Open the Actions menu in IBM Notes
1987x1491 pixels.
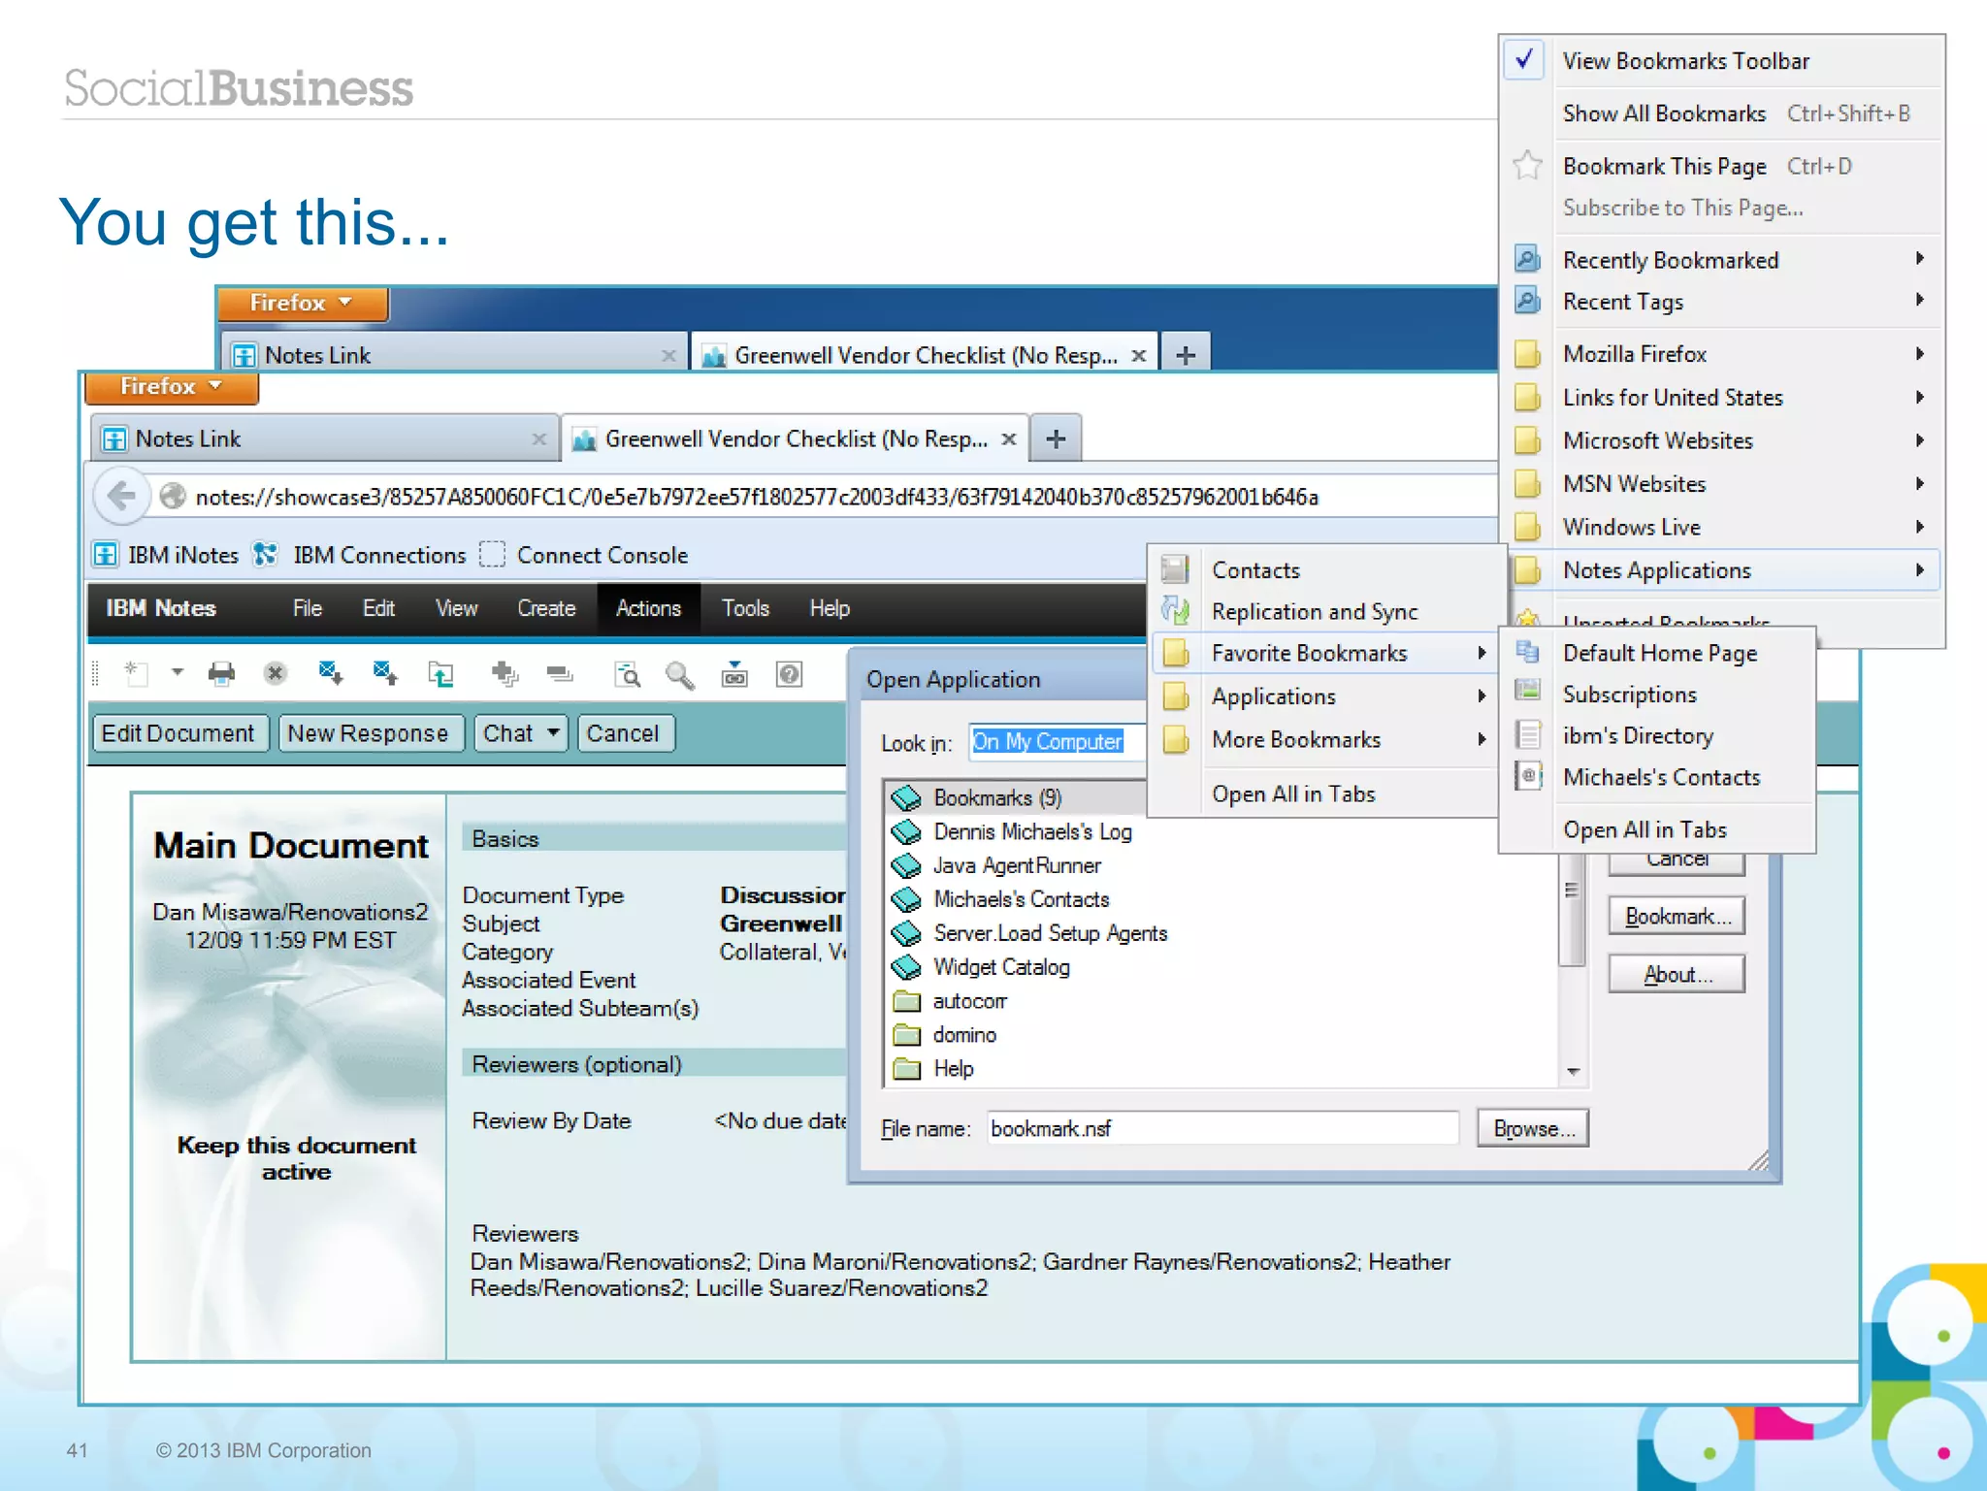click(648, 608)
